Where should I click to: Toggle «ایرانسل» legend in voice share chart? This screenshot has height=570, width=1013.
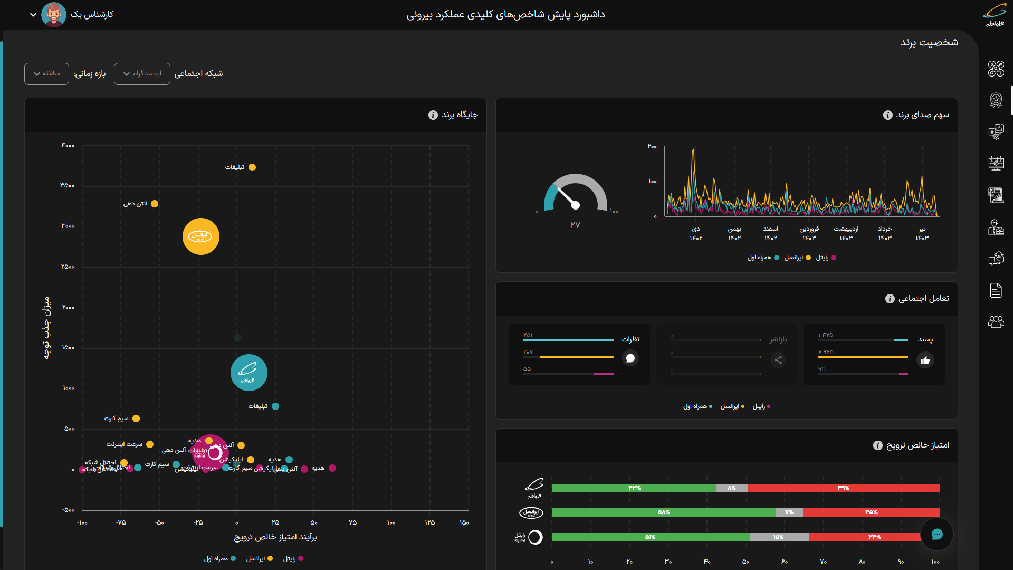[x=797, y=258]
